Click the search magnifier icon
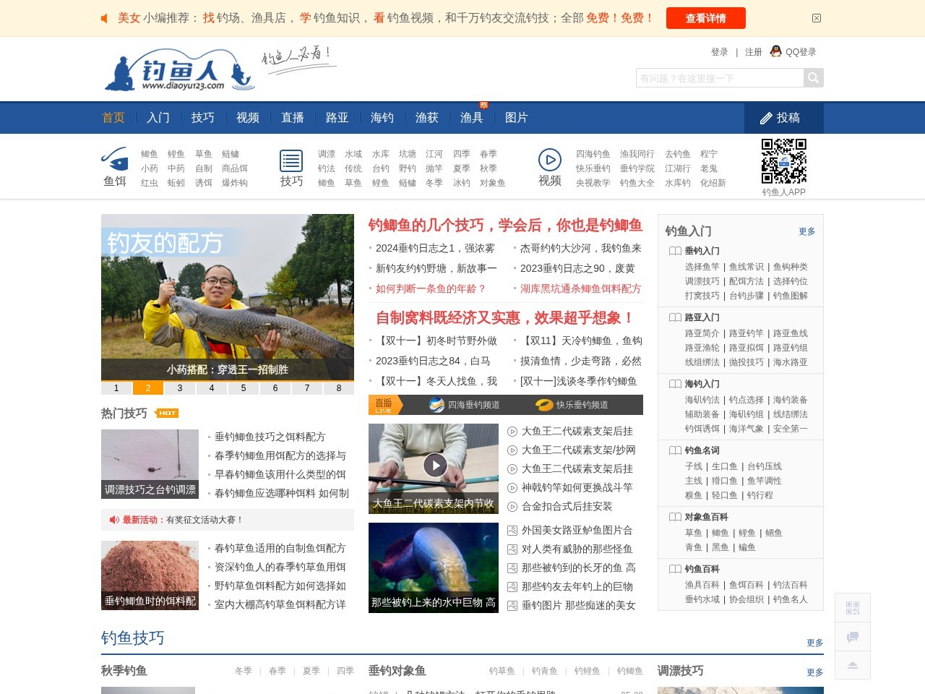925x694 pixels. [813, 77]
